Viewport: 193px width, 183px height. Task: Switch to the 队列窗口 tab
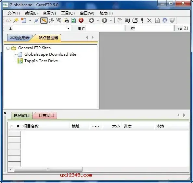tap(22, 116)
